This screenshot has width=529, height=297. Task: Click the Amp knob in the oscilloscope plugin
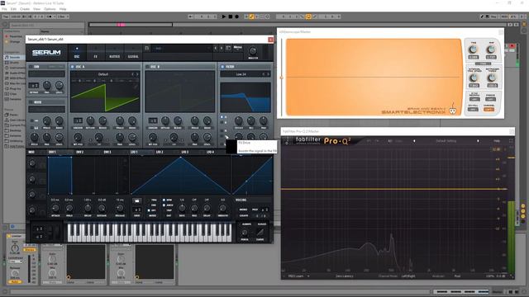point(491,49)
